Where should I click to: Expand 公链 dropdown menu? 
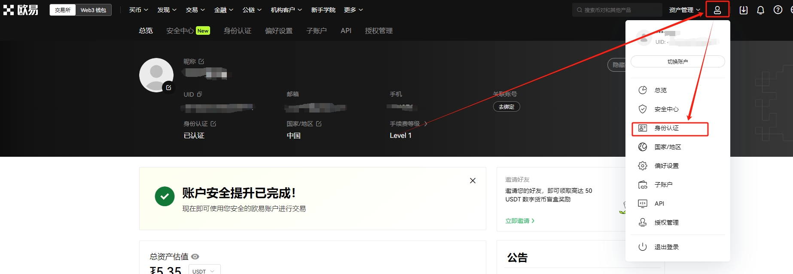pyautogui.click(x=252, y=10)
